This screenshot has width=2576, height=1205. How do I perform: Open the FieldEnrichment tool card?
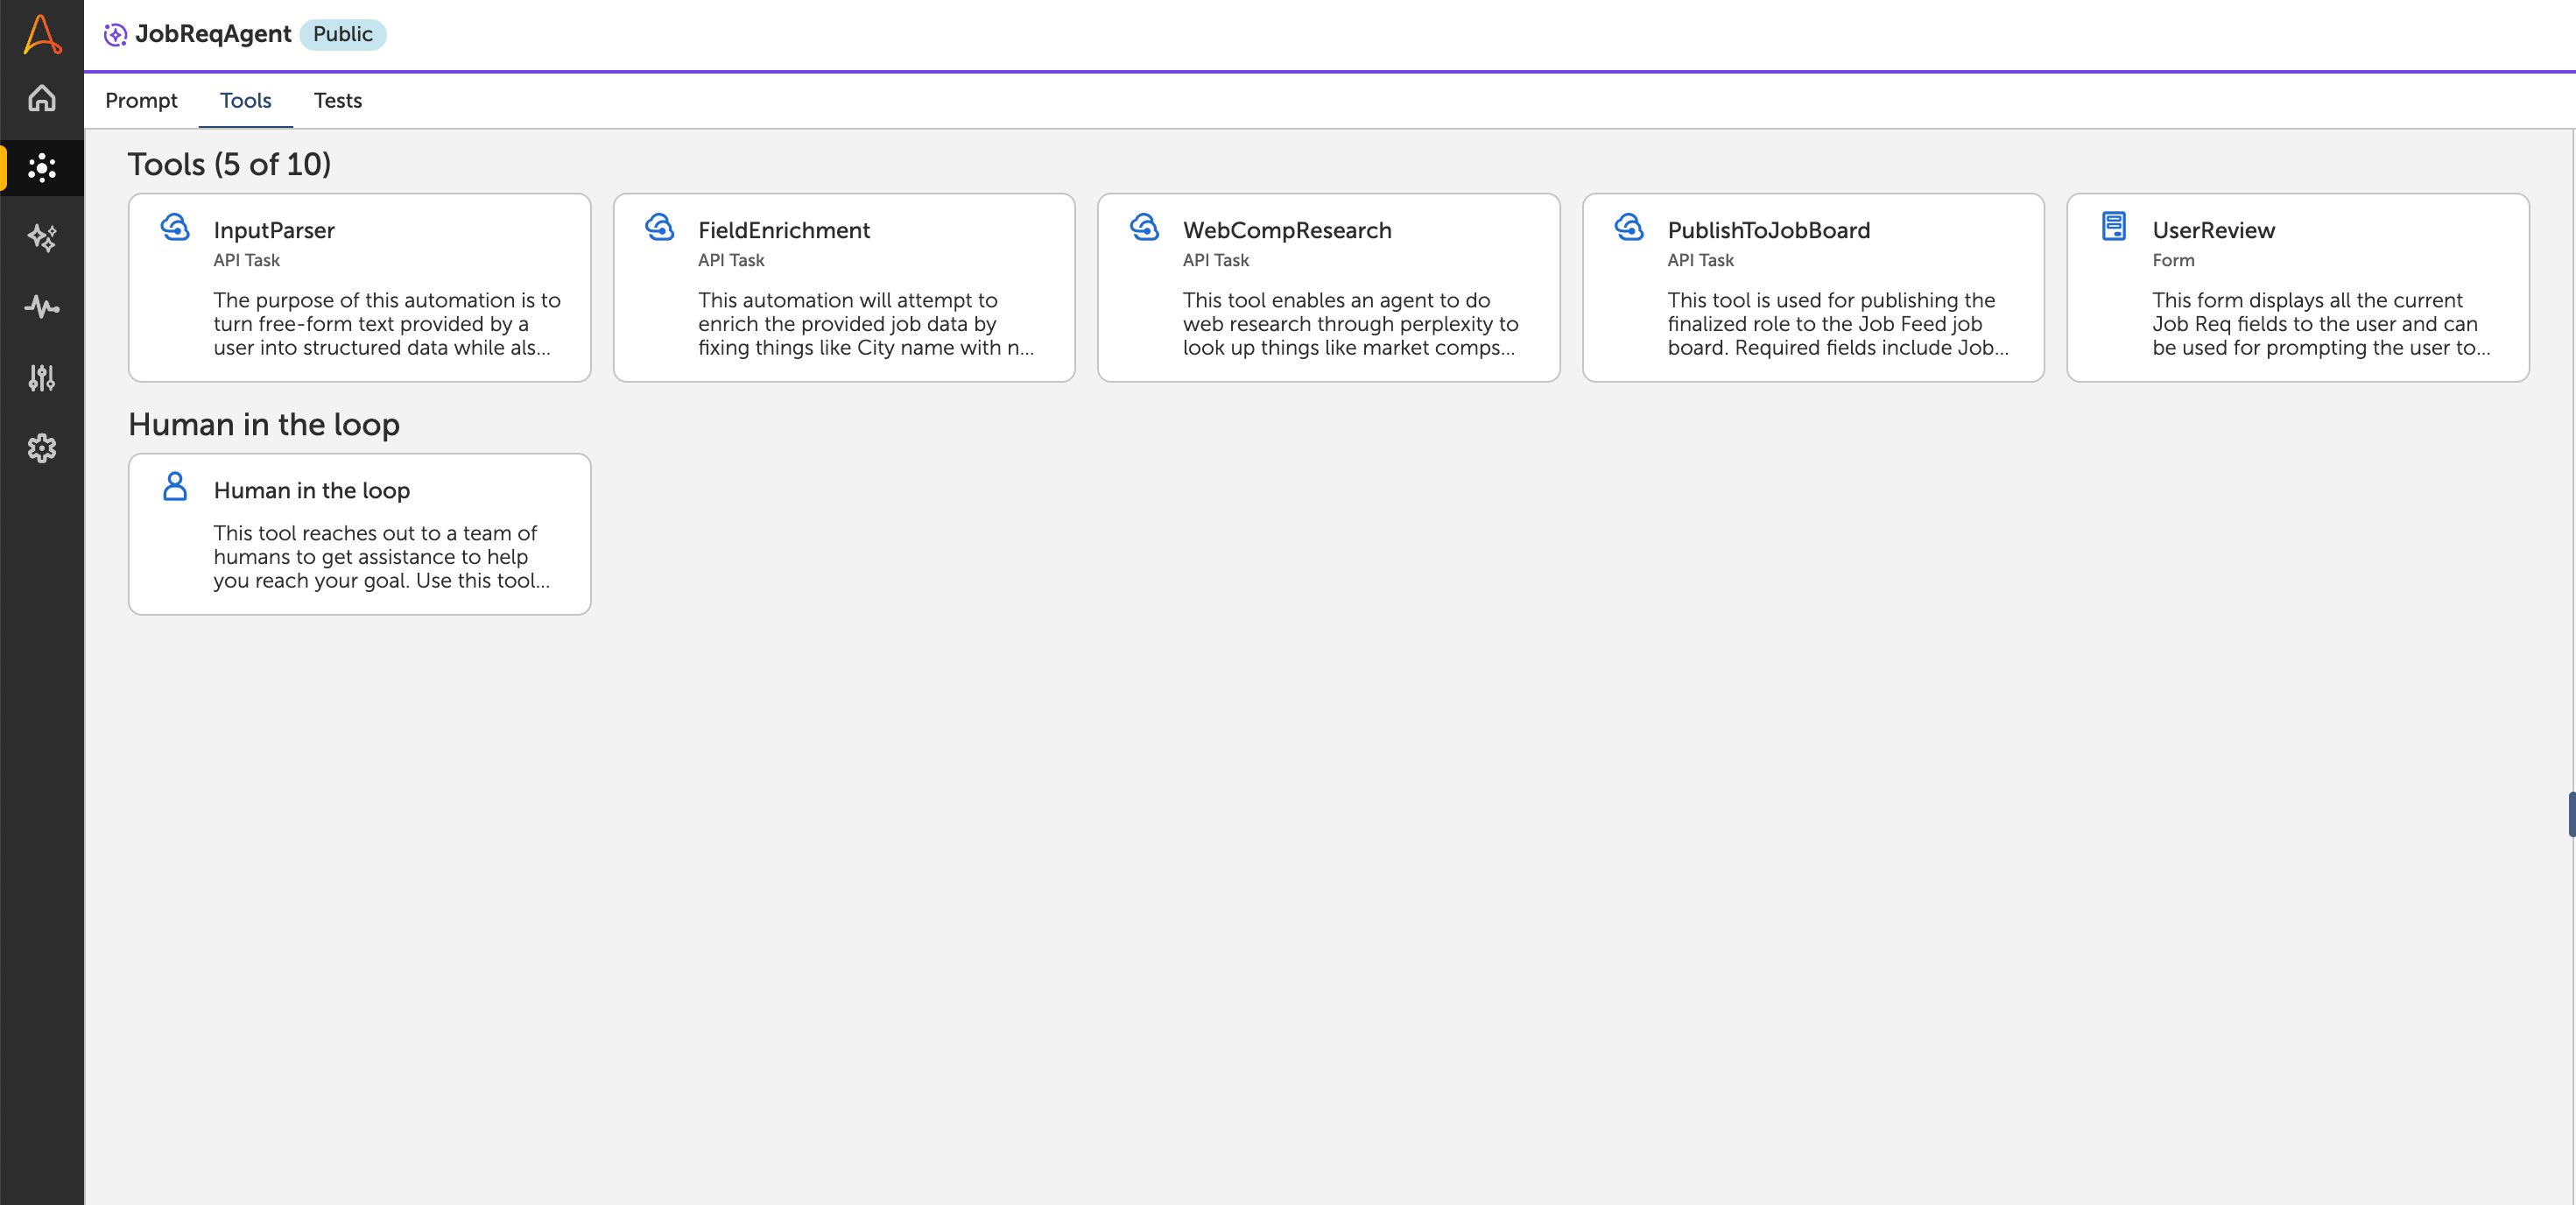tap(844, 288)
